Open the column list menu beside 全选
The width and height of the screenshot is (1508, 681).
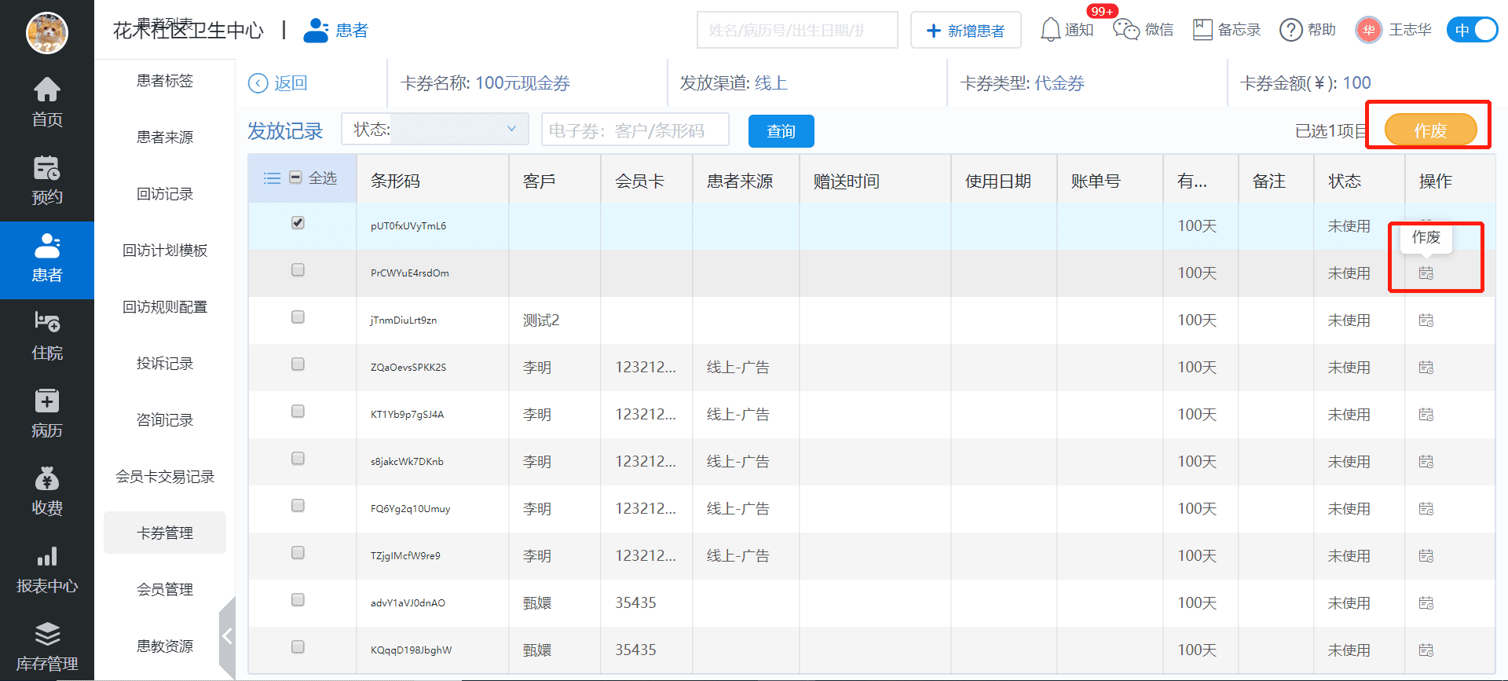[x=272, y=178]
